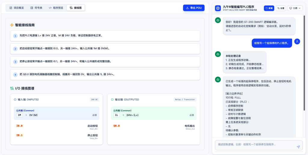308x155 pixels.
Task: Click the Relay / Transistor badge
Action: pos(185,100)
